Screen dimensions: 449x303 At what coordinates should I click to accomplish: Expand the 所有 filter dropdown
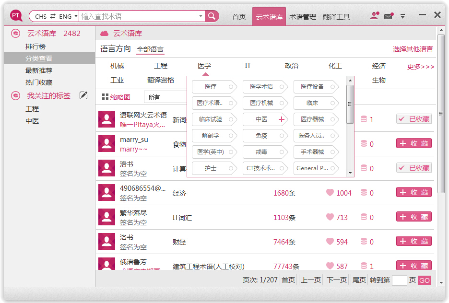pyautogui.click(x=165, y=97)
